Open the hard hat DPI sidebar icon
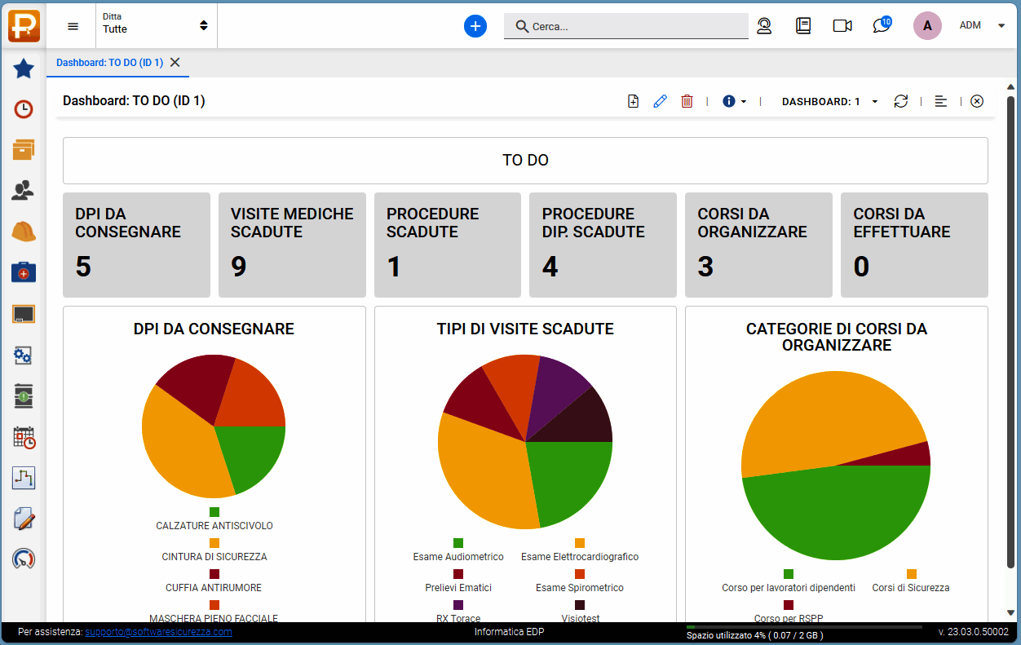The image size is (1021, 645). point(24,232)
